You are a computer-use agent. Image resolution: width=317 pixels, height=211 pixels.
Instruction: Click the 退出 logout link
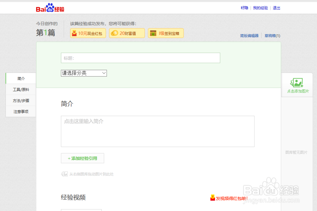(276, 8)
